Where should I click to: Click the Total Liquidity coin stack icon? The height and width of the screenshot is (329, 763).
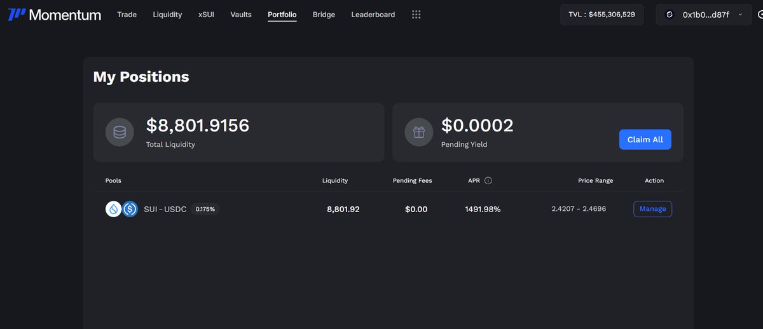coord(120,132)
